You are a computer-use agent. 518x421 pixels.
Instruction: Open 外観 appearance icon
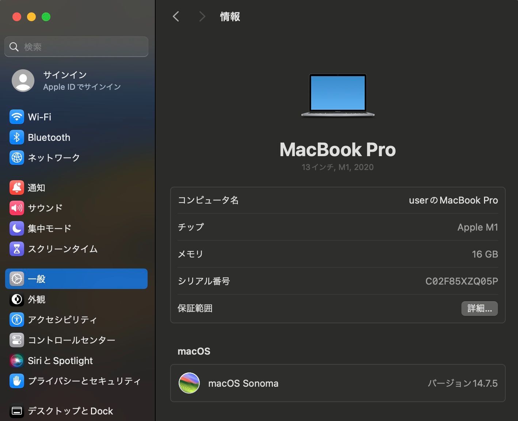16,299
